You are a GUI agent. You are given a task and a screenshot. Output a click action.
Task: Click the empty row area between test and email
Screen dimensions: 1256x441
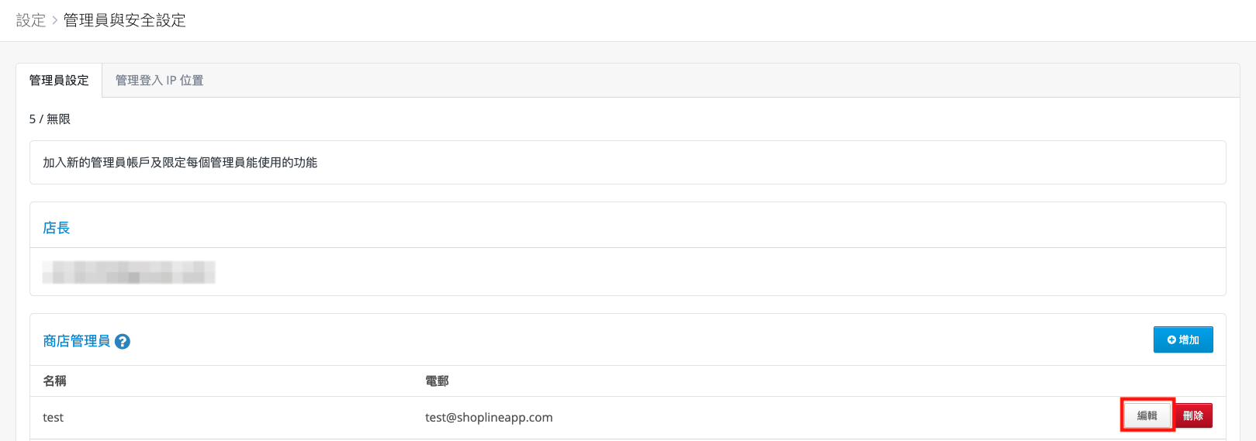[244, 418]
